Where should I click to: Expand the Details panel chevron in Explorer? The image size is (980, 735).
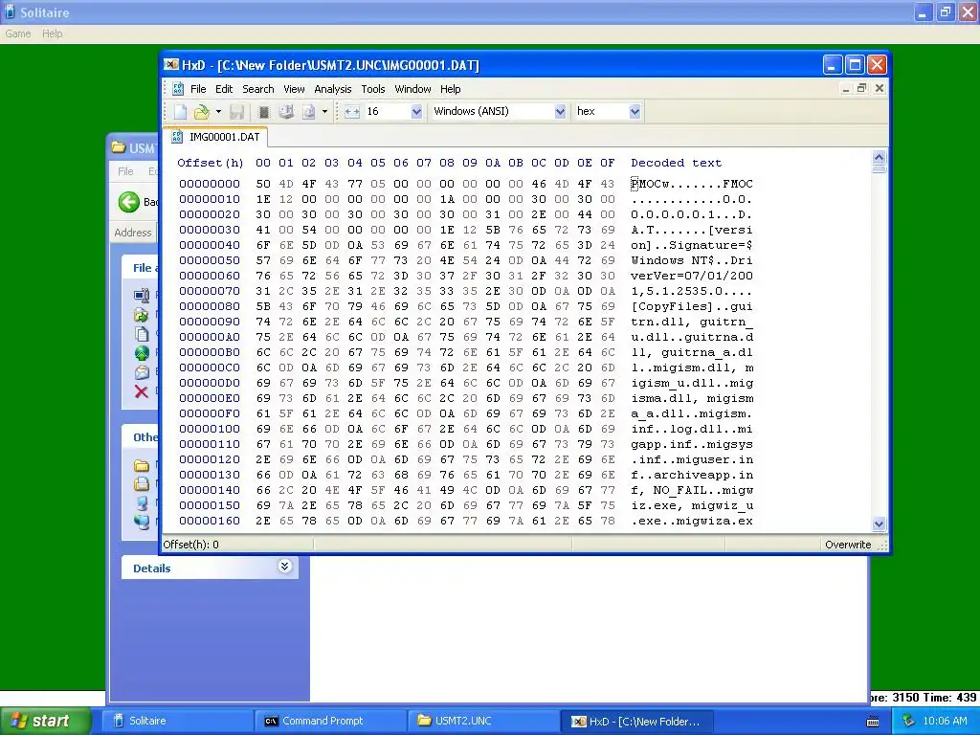click(x=284, y=567)
